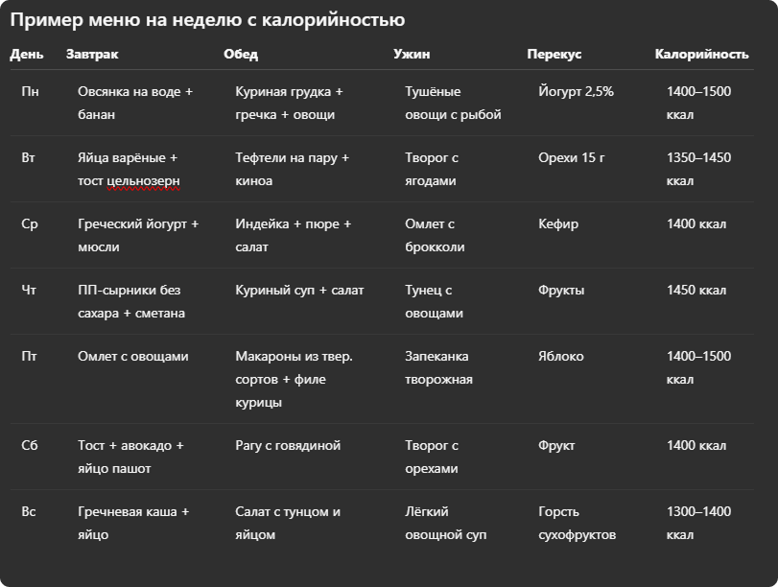
Task: Click the 'Рагу с говядиной' lunch cell
Action: coord(288,446)
